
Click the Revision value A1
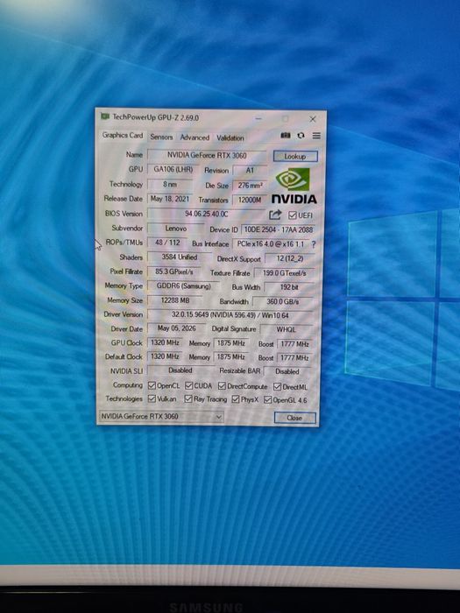250,171
